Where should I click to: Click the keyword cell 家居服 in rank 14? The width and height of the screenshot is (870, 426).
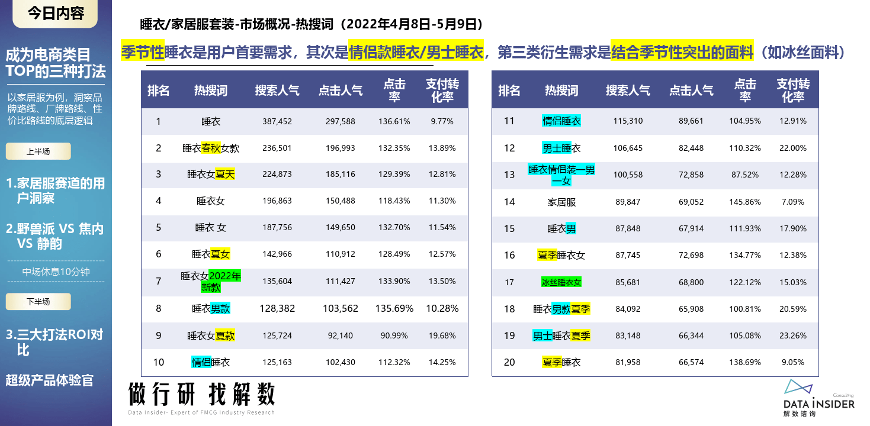click(561, 202)
